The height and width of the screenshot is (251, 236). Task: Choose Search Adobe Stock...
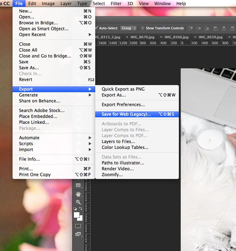54,110
